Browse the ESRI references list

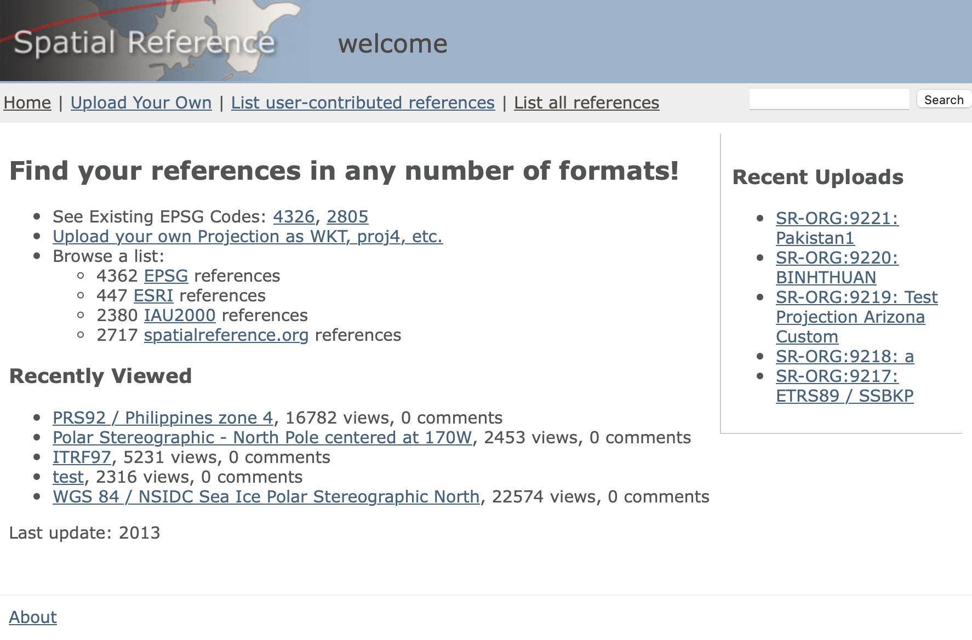pos(153,296)
